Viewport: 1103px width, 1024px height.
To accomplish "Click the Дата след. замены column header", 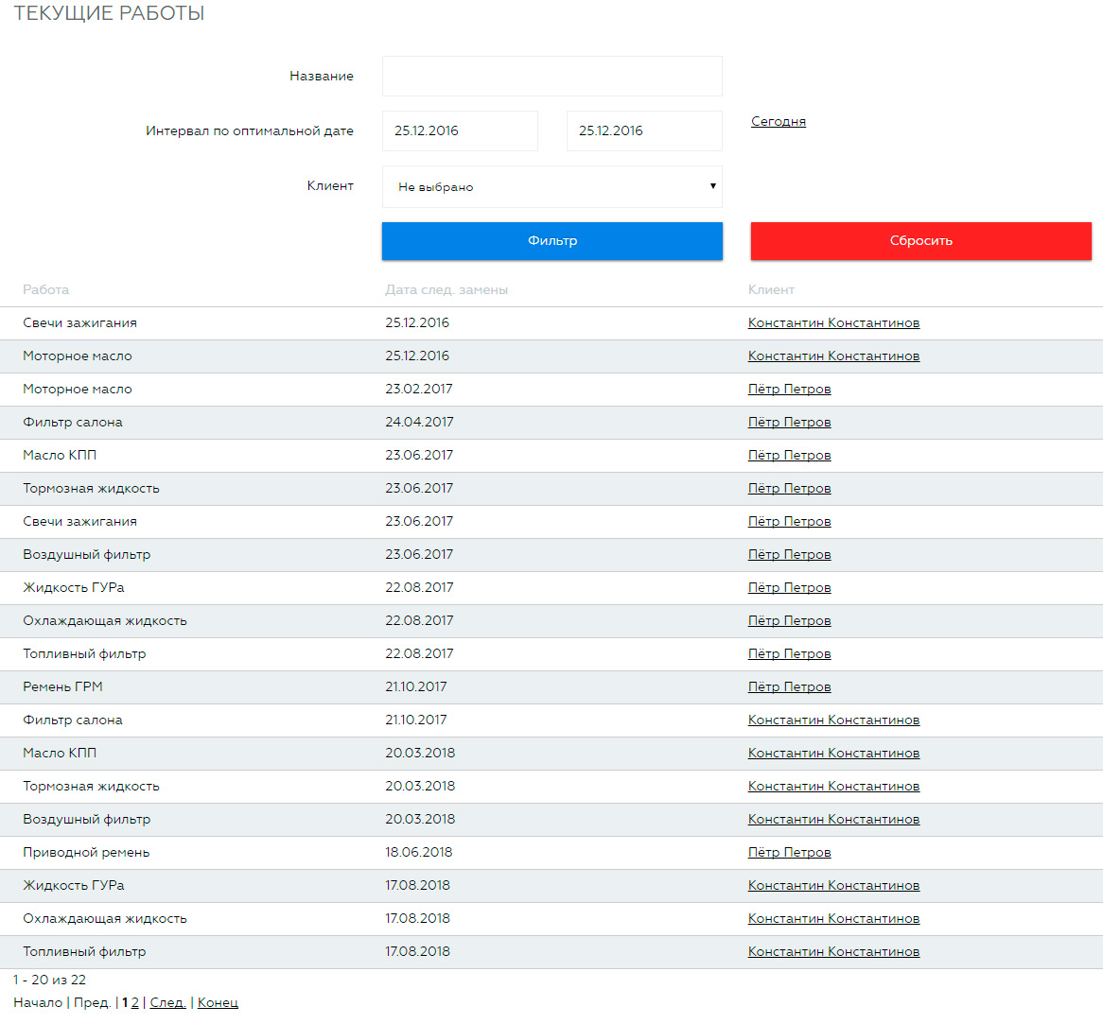I will pyautogui.click(x=446, y=289).
